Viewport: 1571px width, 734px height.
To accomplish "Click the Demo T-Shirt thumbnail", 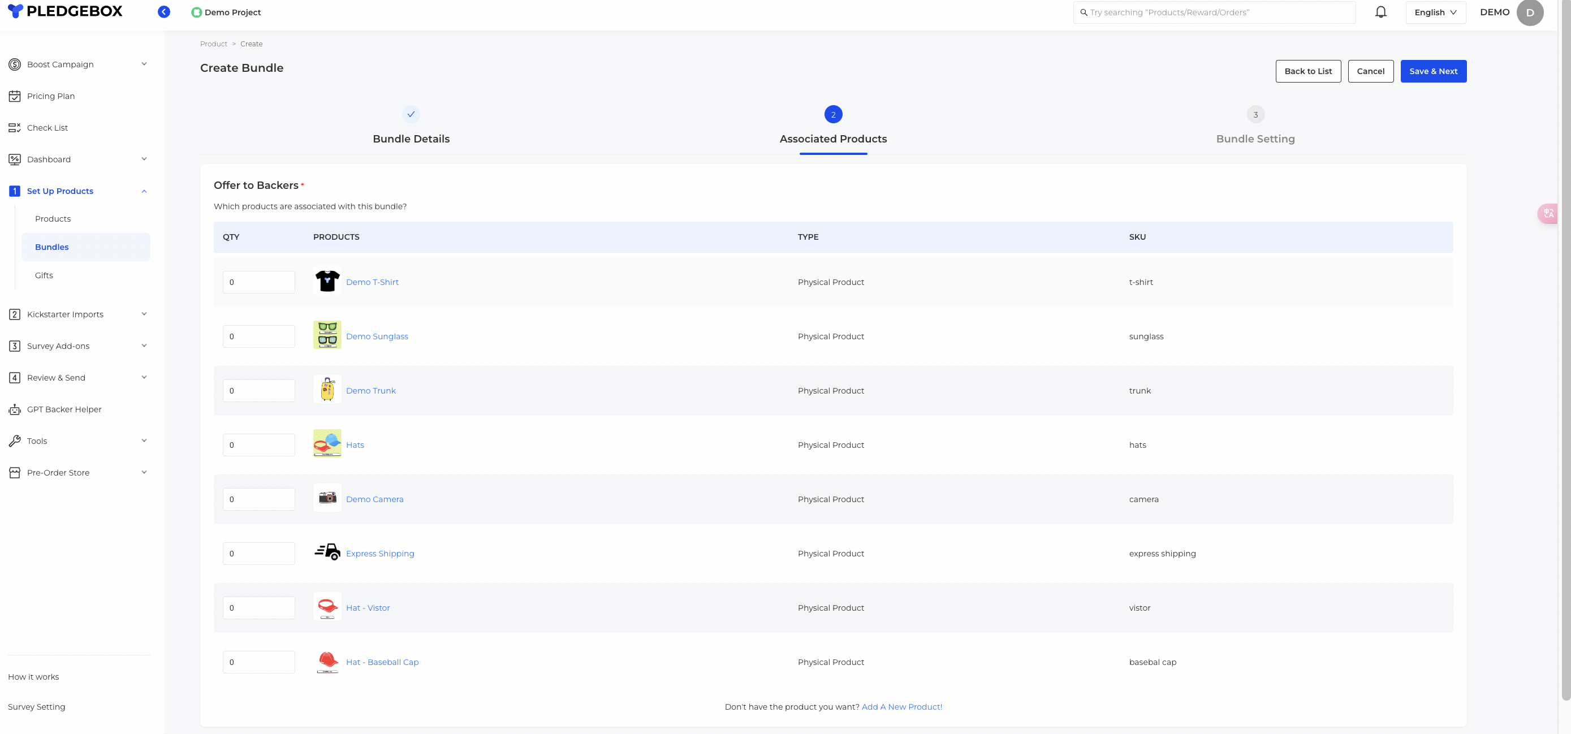I will coord(327,282).
